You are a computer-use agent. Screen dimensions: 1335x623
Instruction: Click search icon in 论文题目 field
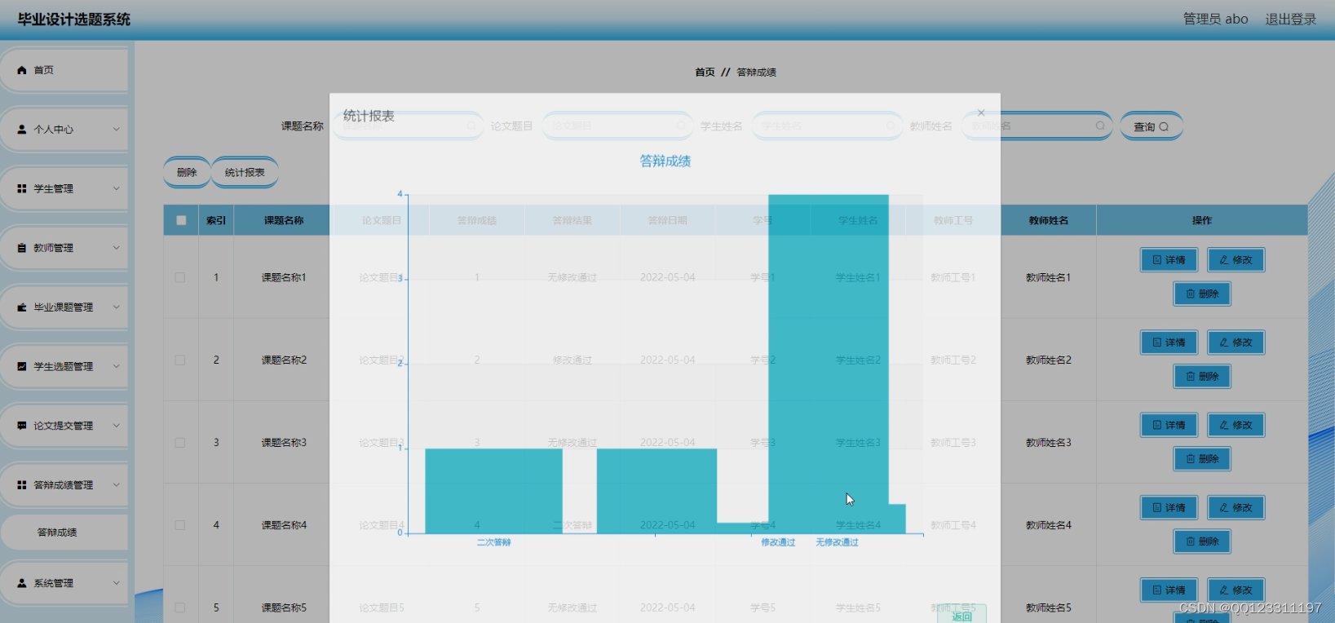pos(681,126)
